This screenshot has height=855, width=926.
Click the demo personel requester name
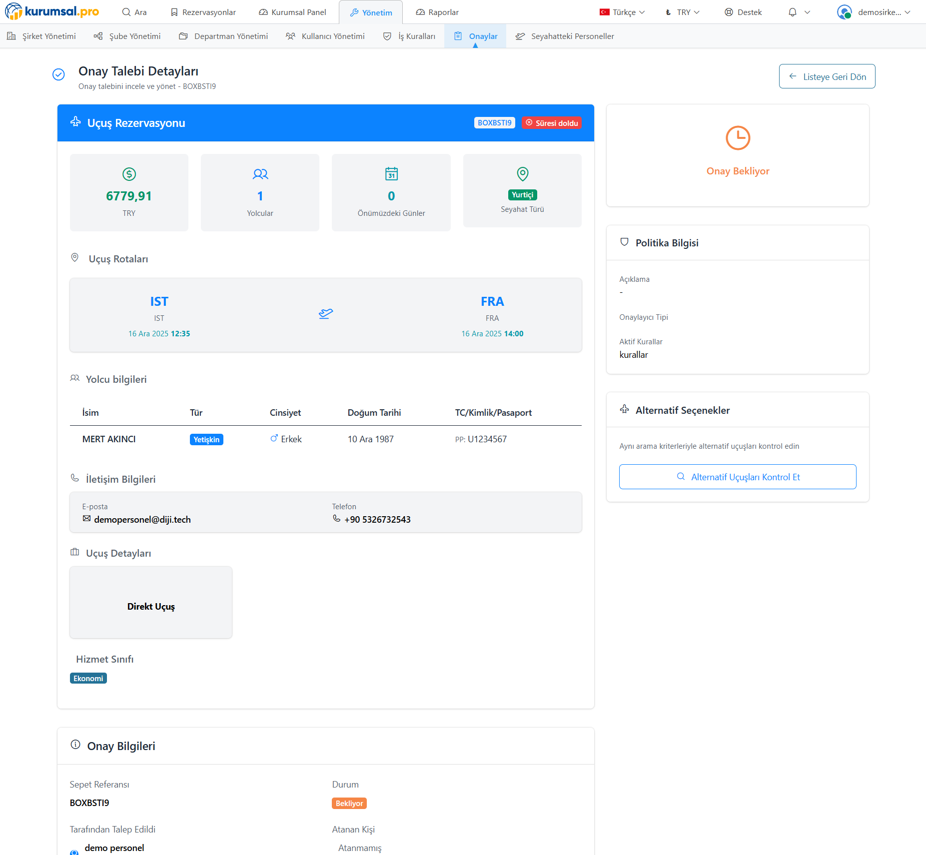(114, 848)
